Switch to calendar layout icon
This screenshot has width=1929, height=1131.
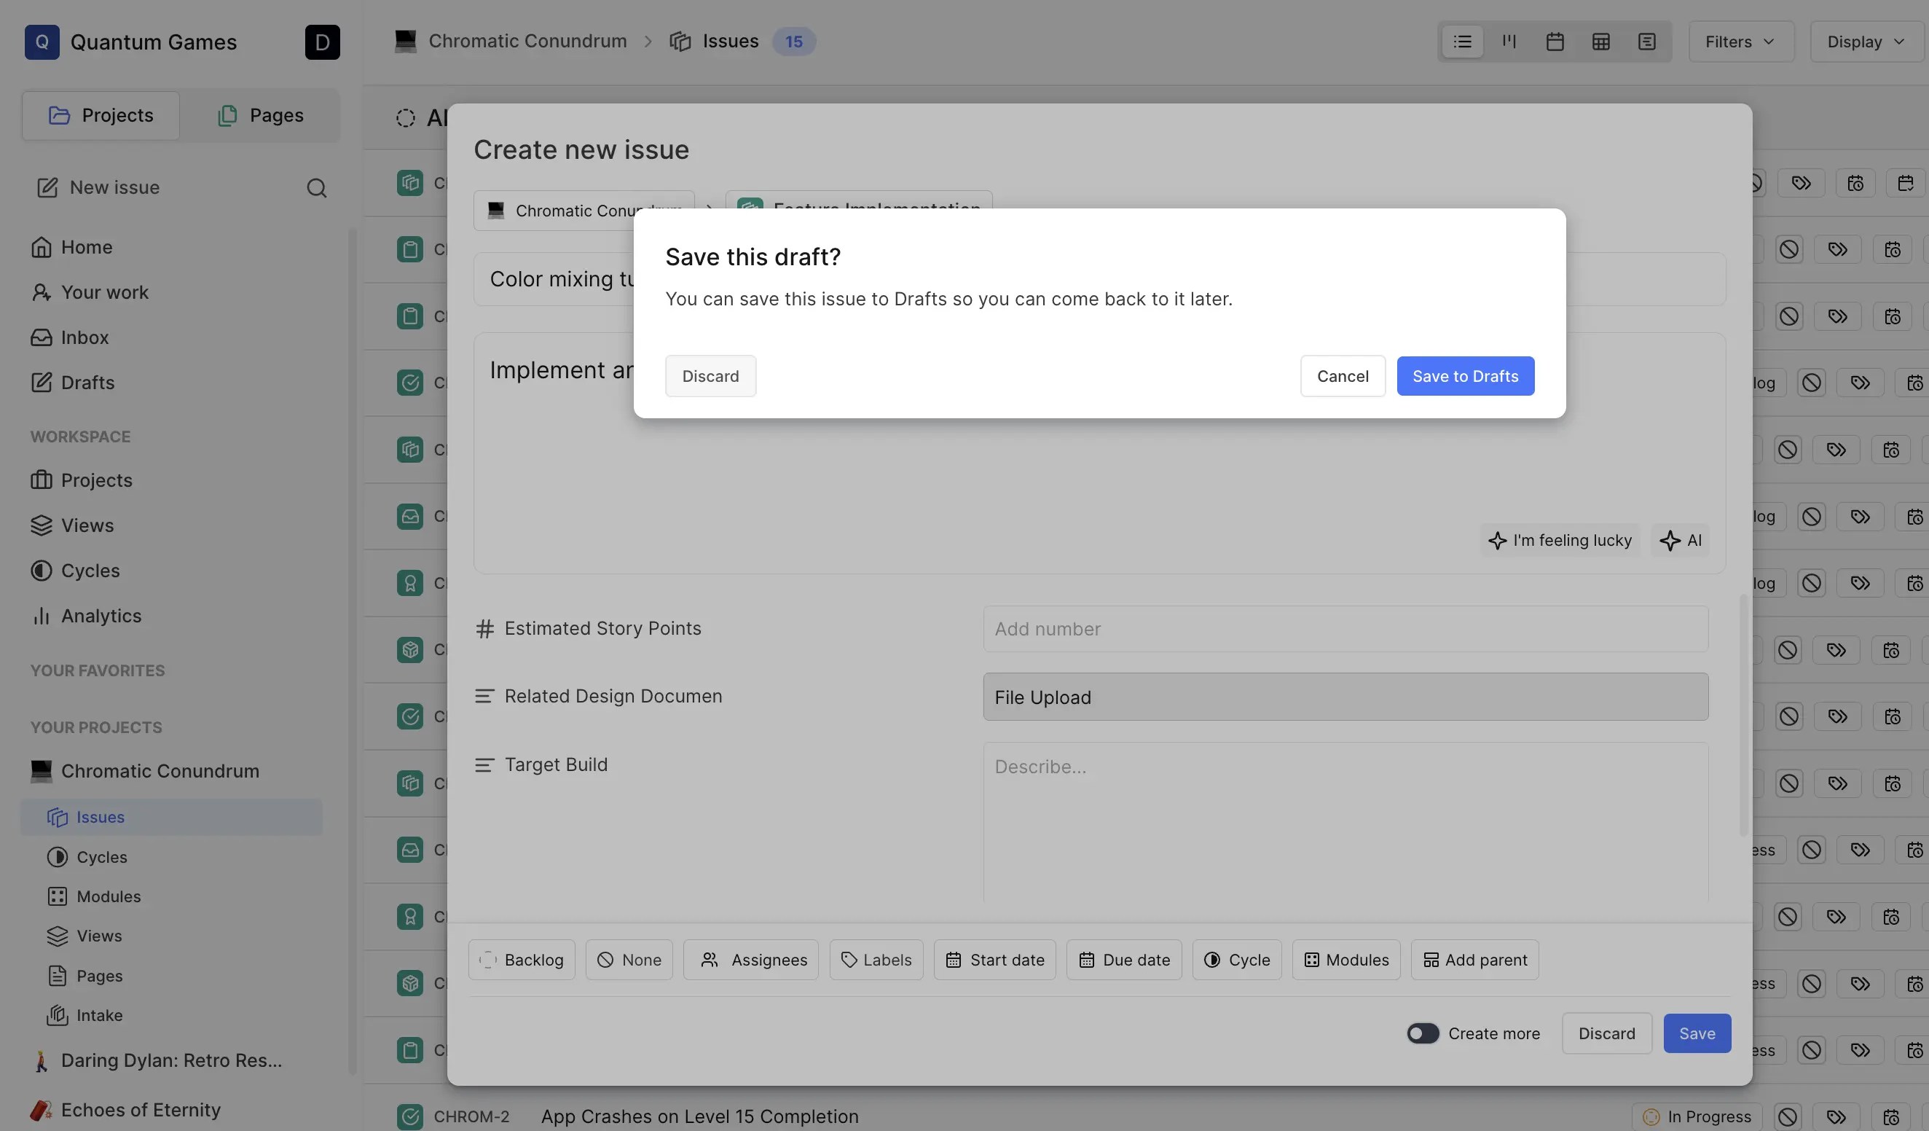(1554, 42)
